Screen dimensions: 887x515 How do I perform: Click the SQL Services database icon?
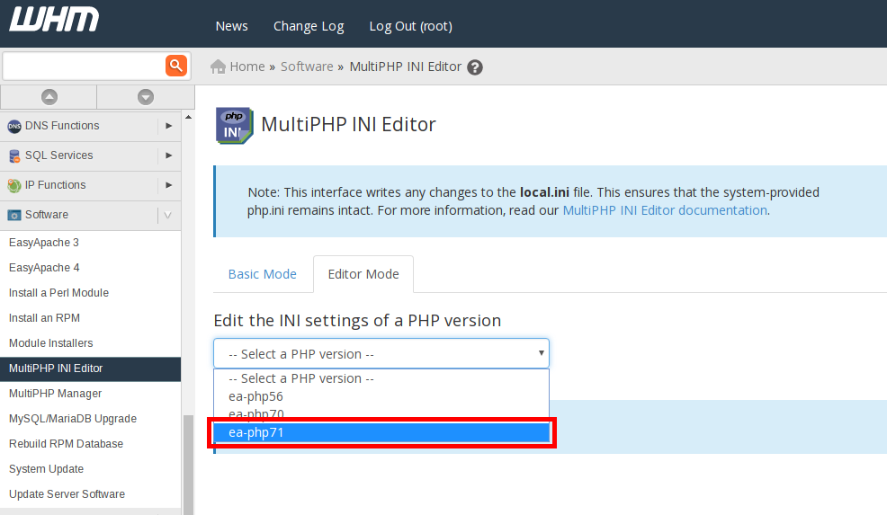pyautogui.click(x=14, y=156)
